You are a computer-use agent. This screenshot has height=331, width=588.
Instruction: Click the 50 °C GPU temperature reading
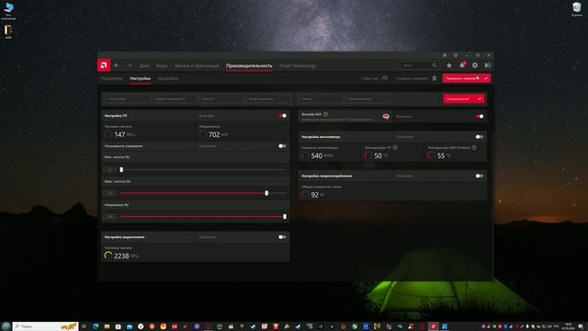click(x=377, y=155)
